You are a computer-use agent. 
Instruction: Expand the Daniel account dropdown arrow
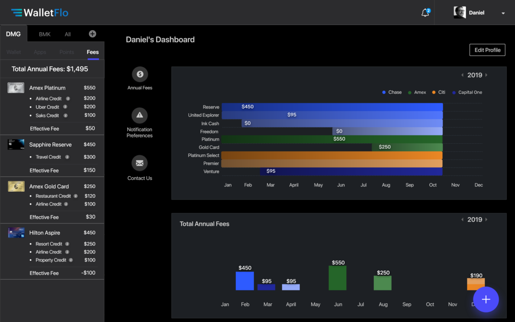(503, 13)
